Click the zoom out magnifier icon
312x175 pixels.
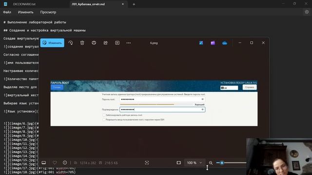coord(211,163)
